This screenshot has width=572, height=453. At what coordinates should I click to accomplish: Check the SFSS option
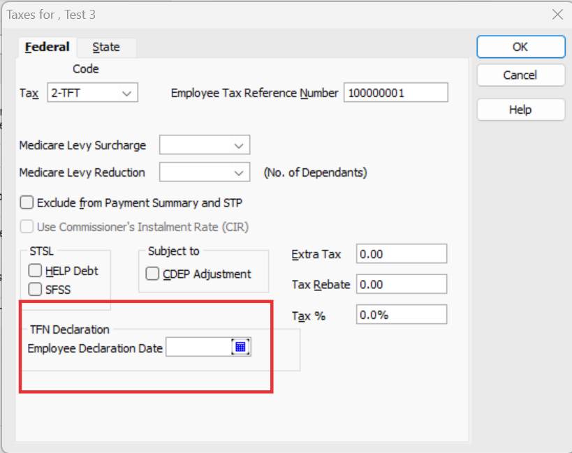coord(35,290)
